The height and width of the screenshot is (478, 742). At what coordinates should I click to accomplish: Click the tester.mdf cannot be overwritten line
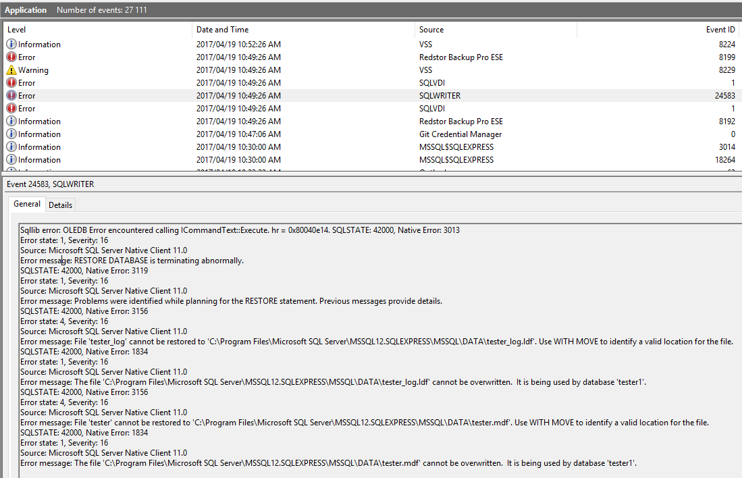(328, 463)
